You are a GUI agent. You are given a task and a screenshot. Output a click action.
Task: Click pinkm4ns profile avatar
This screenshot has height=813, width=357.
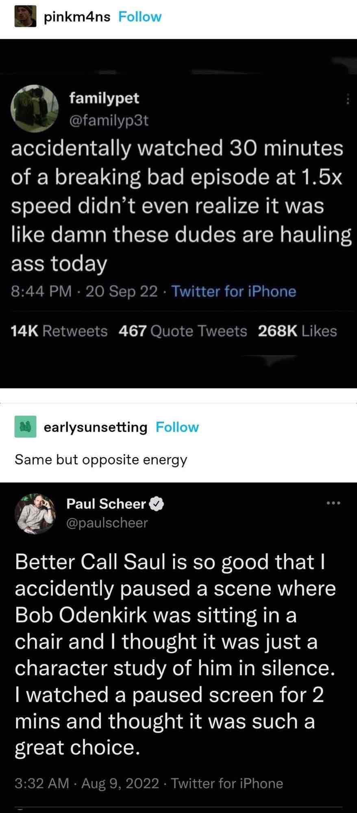[25, 17]
